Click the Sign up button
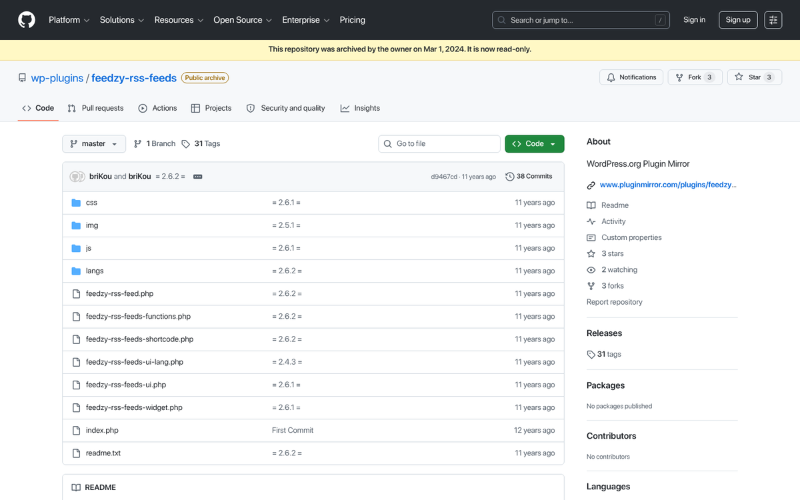Viewport: 800px width, 500px height. pos(737,20)
